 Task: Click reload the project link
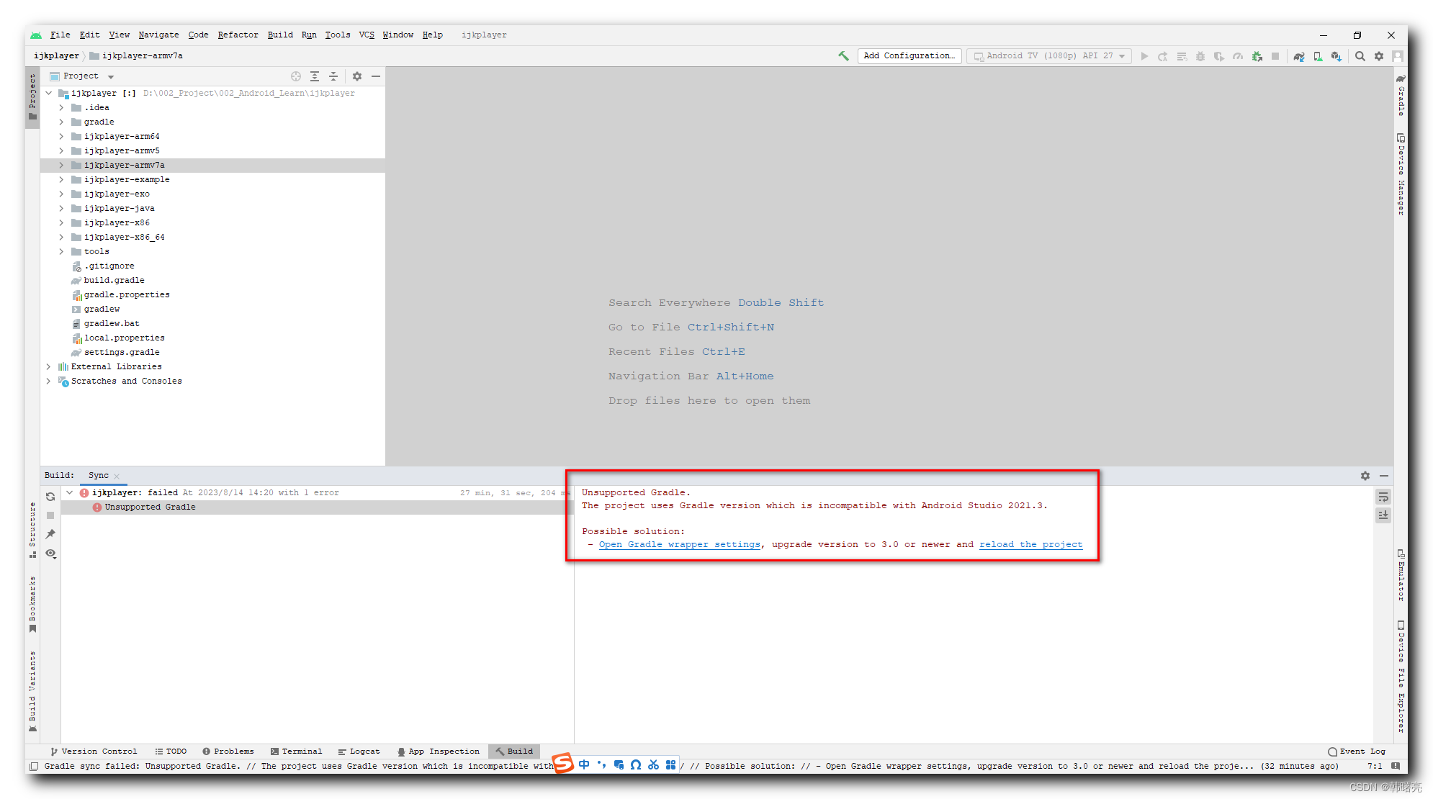point(1030,545)
